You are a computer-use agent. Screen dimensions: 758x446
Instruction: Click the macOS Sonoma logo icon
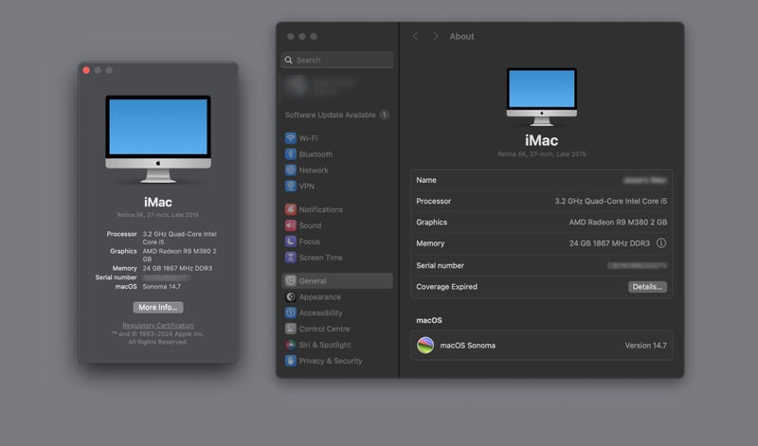pyautogui.click(x=425, y=345)
